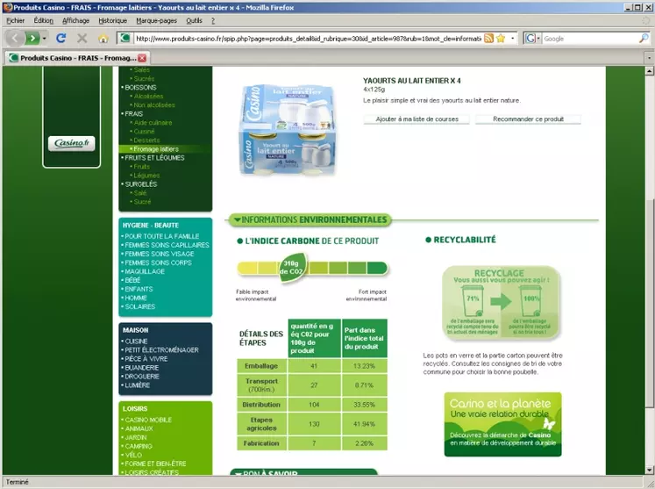Screen dimensions: 655x489
Task: Open the Lumière link
Action: click(x=137, y=385)
